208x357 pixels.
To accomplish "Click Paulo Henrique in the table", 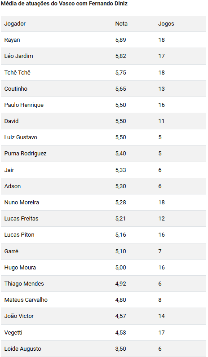I will [x=24, y=105].
